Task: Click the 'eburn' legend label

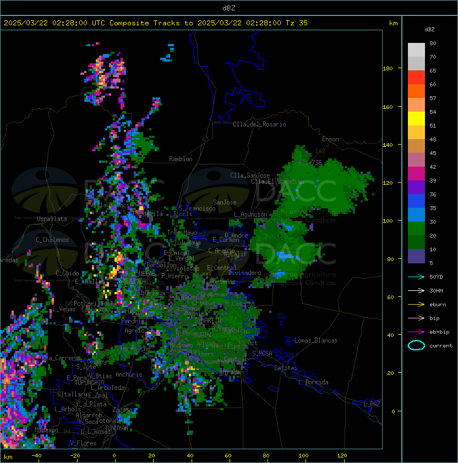Action: click(438, 305)
